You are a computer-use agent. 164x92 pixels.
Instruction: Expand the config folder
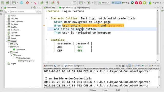pyautogui.click(x=9, y=44)
